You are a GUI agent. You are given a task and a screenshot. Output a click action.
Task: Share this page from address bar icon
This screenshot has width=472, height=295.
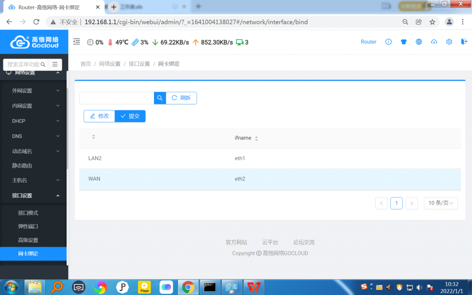tap(419, 22)
